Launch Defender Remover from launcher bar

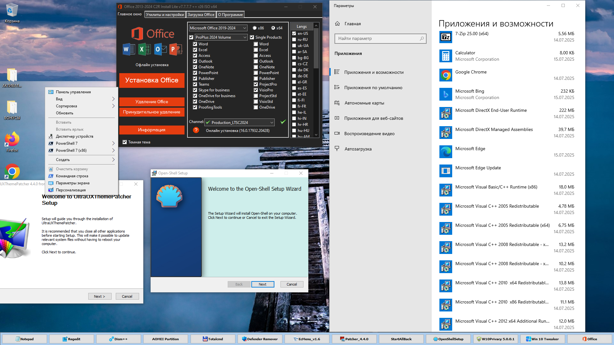260,339
